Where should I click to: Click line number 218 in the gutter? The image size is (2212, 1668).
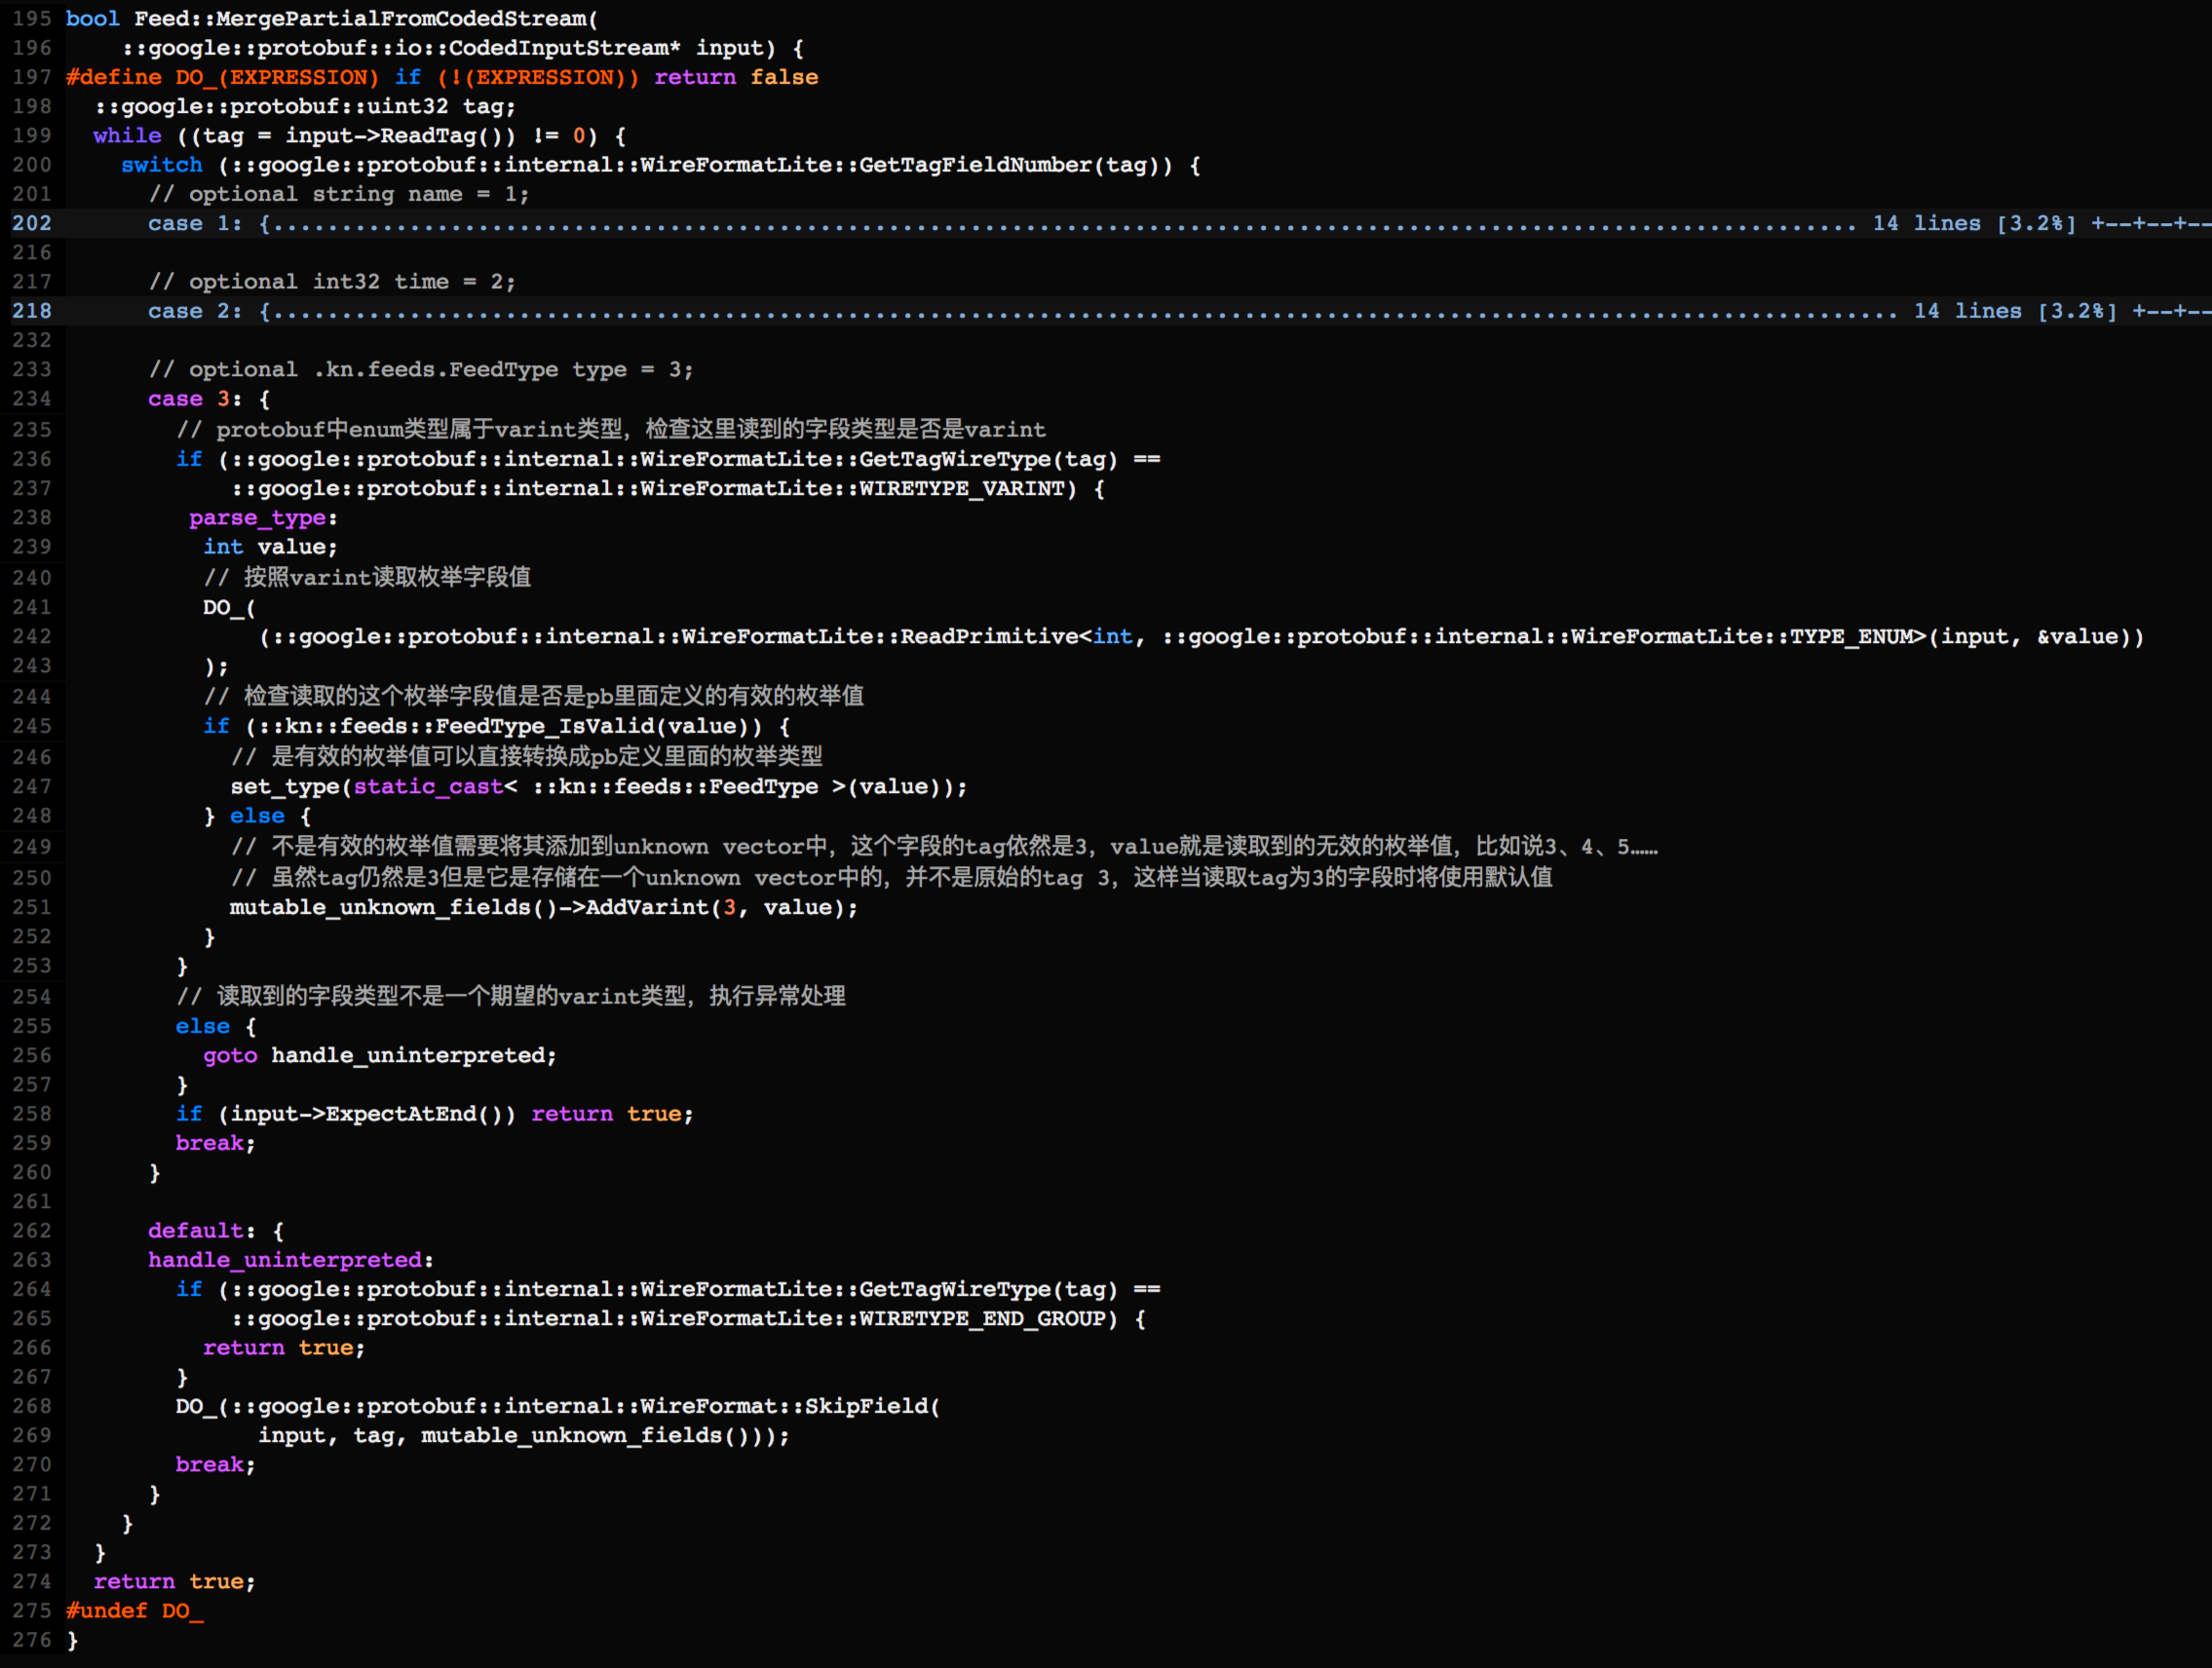click(x=32, y=312)
